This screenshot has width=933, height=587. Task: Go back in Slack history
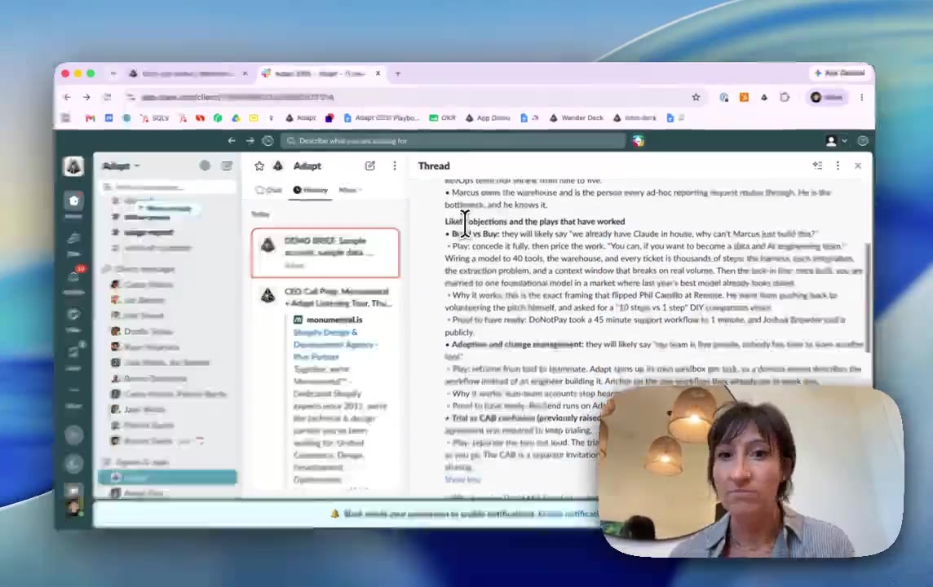(232, 140)
